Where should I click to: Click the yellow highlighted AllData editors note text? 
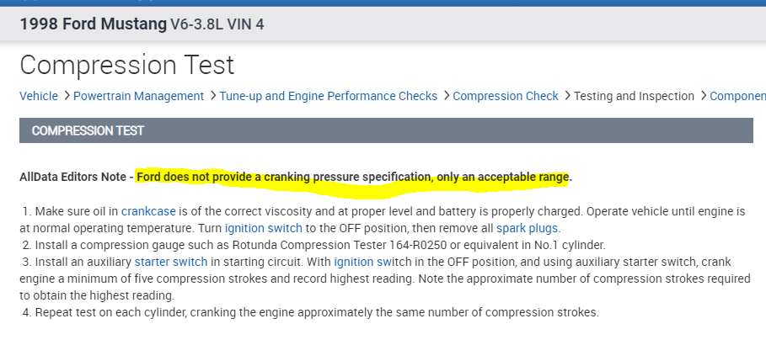[x=354, y=177]
